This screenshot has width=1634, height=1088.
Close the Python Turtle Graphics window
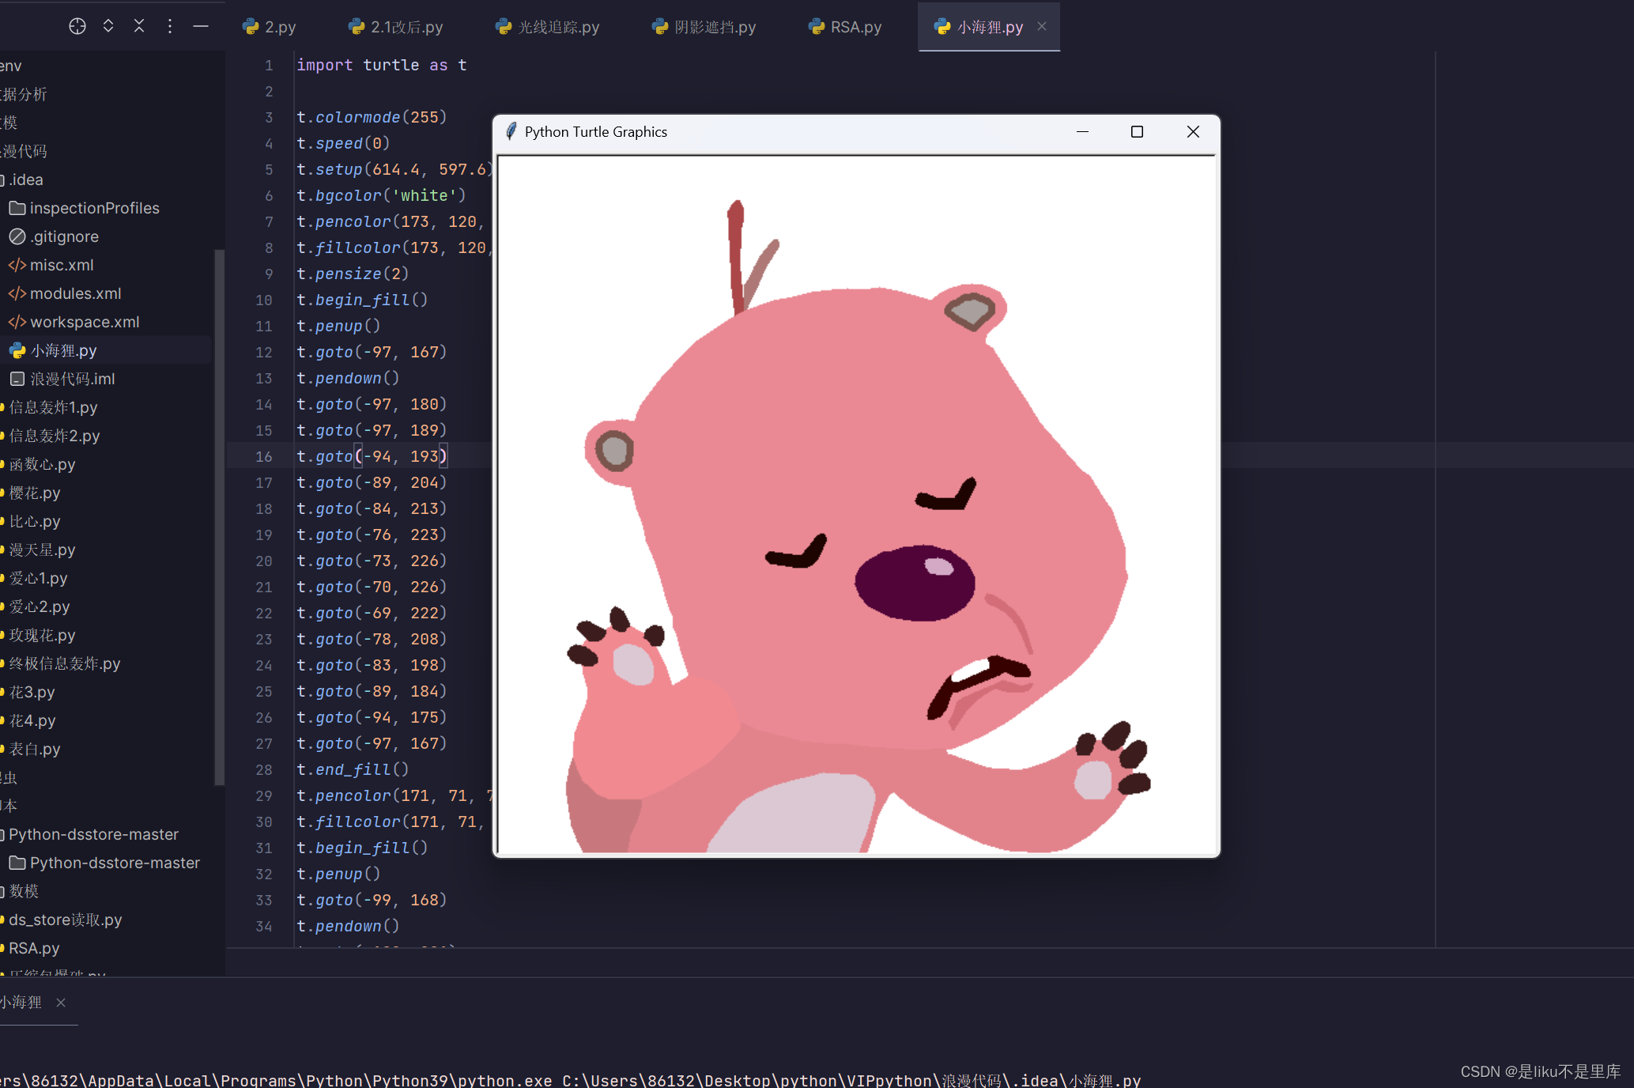(x=1193, y=132)
